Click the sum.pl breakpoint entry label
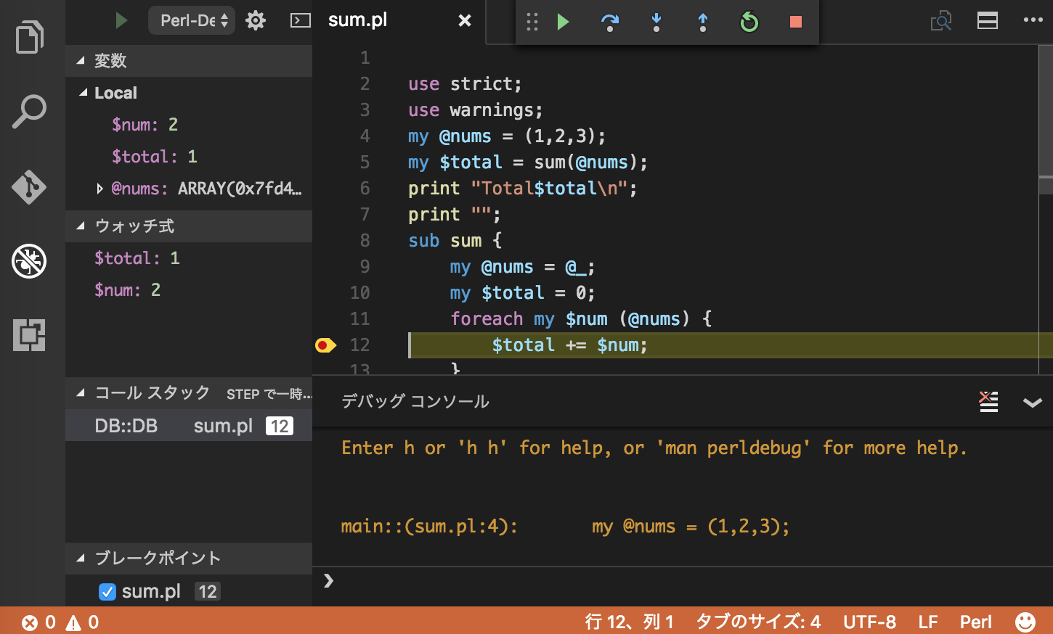This screenshot has width=1053, height=634. (x=151, y=592)
